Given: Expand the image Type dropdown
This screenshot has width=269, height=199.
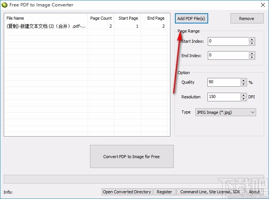Looking at the screenshot, I should coord(226,112).
